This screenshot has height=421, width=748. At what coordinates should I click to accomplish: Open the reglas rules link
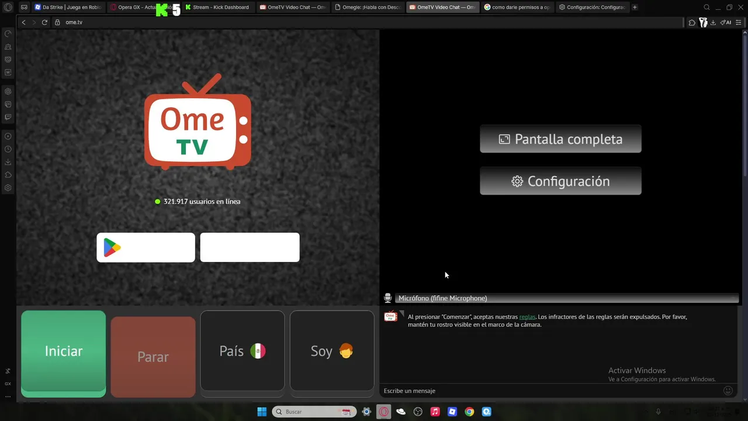[527, 317]
